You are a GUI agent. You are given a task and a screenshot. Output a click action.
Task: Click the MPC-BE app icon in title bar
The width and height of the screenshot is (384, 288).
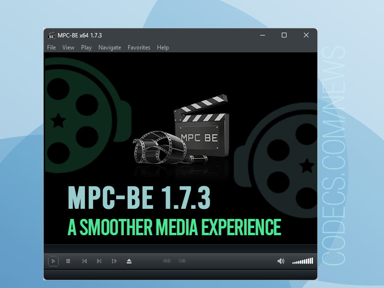51,35
